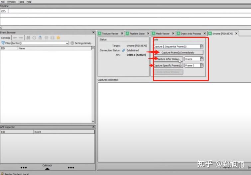The image size is (251, 175).
Task: Increase delay seconds with up arrow
Action: [202, 58]
